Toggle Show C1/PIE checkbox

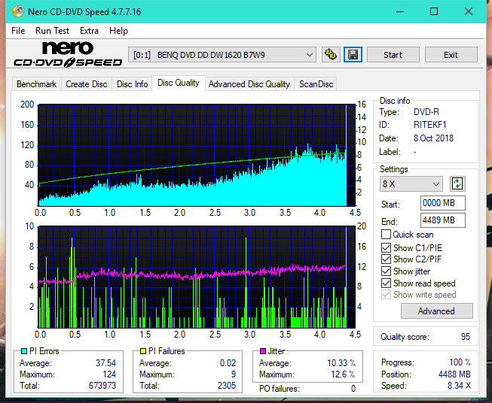coord(386,247)
